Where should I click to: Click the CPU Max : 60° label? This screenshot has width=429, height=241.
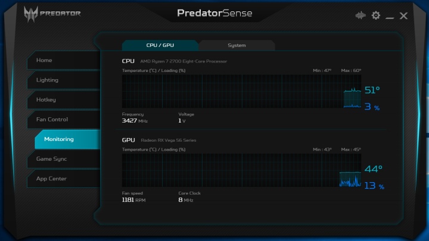[x=351, y=70]
